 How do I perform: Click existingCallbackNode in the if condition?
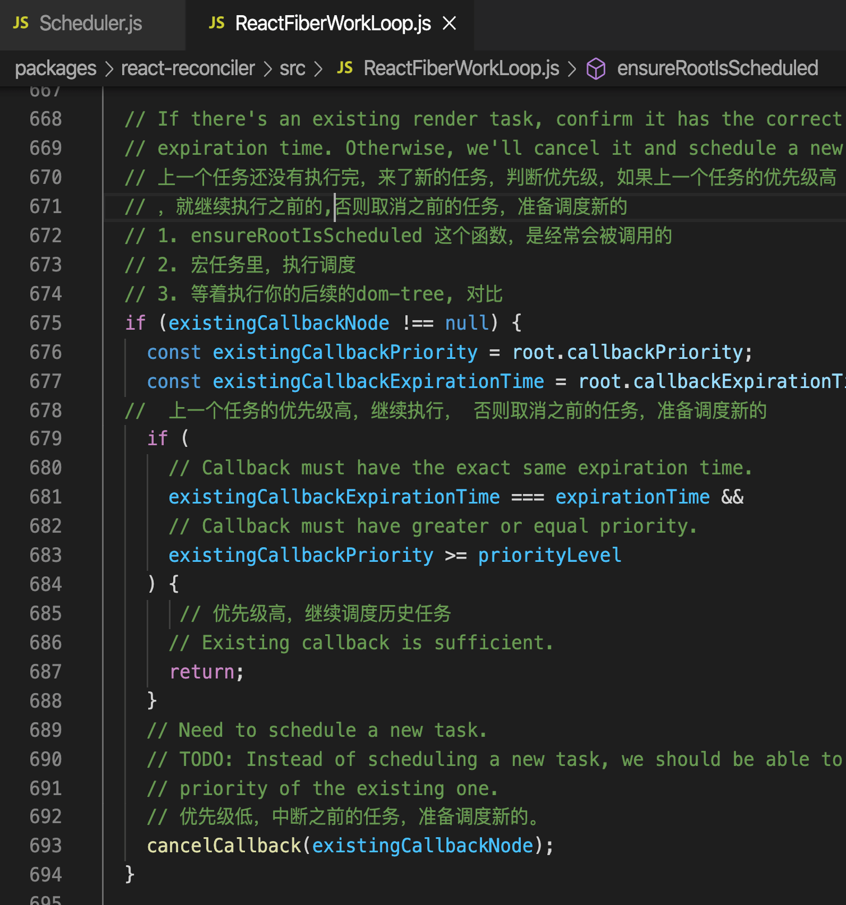(x=279, y=323)
